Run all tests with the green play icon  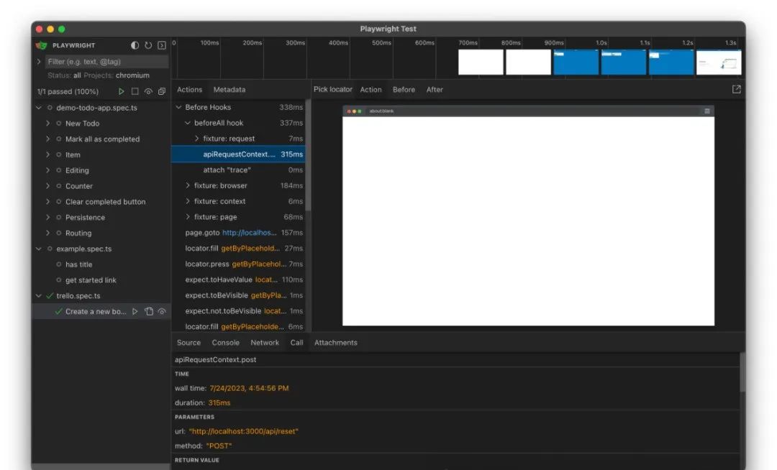(122, 91)
